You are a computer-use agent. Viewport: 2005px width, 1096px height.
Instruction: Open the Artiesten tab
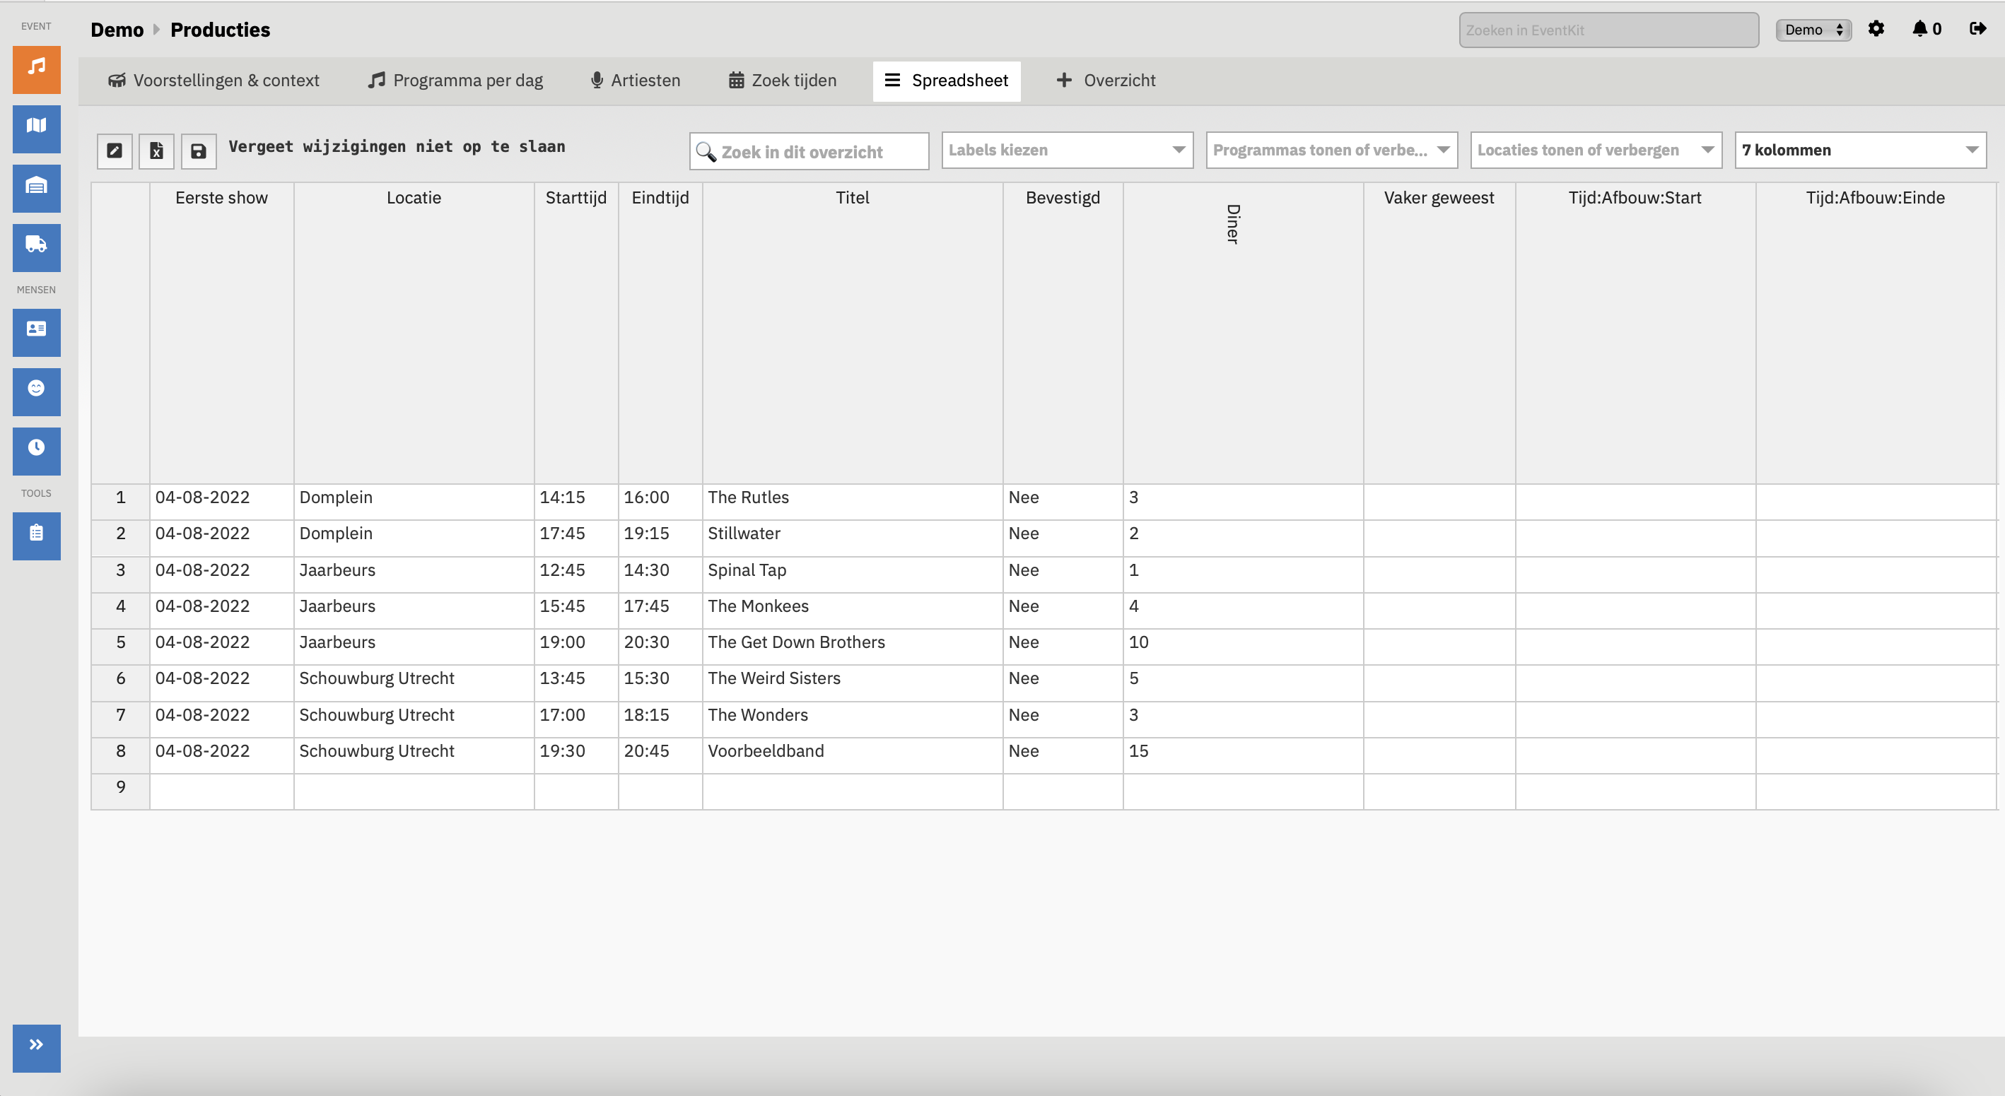(635, 80)
